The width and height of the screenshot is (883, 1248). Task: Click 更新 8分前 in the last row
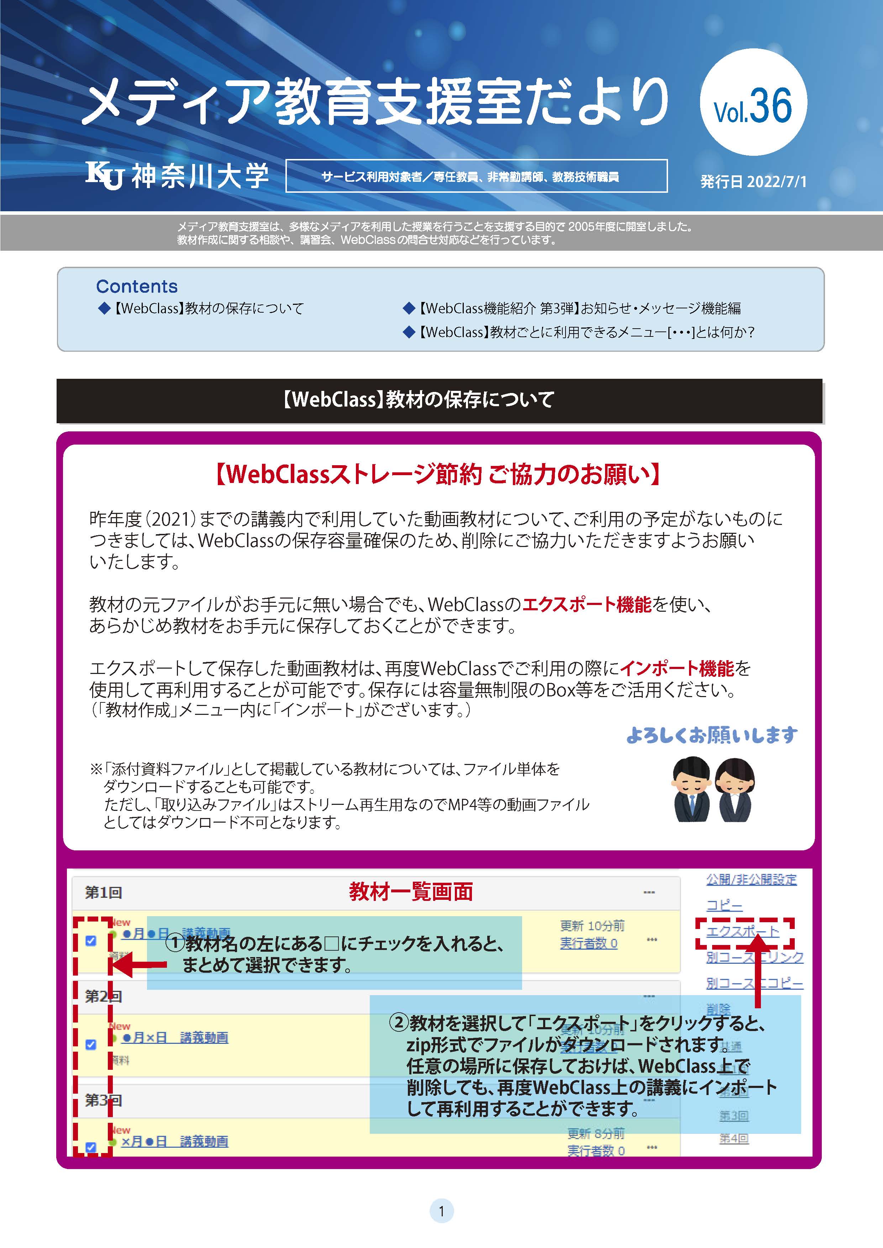click(596, 1133)
